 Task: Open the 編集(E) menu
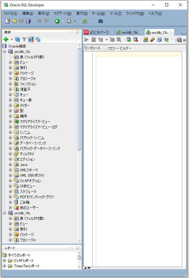[28, 13]
